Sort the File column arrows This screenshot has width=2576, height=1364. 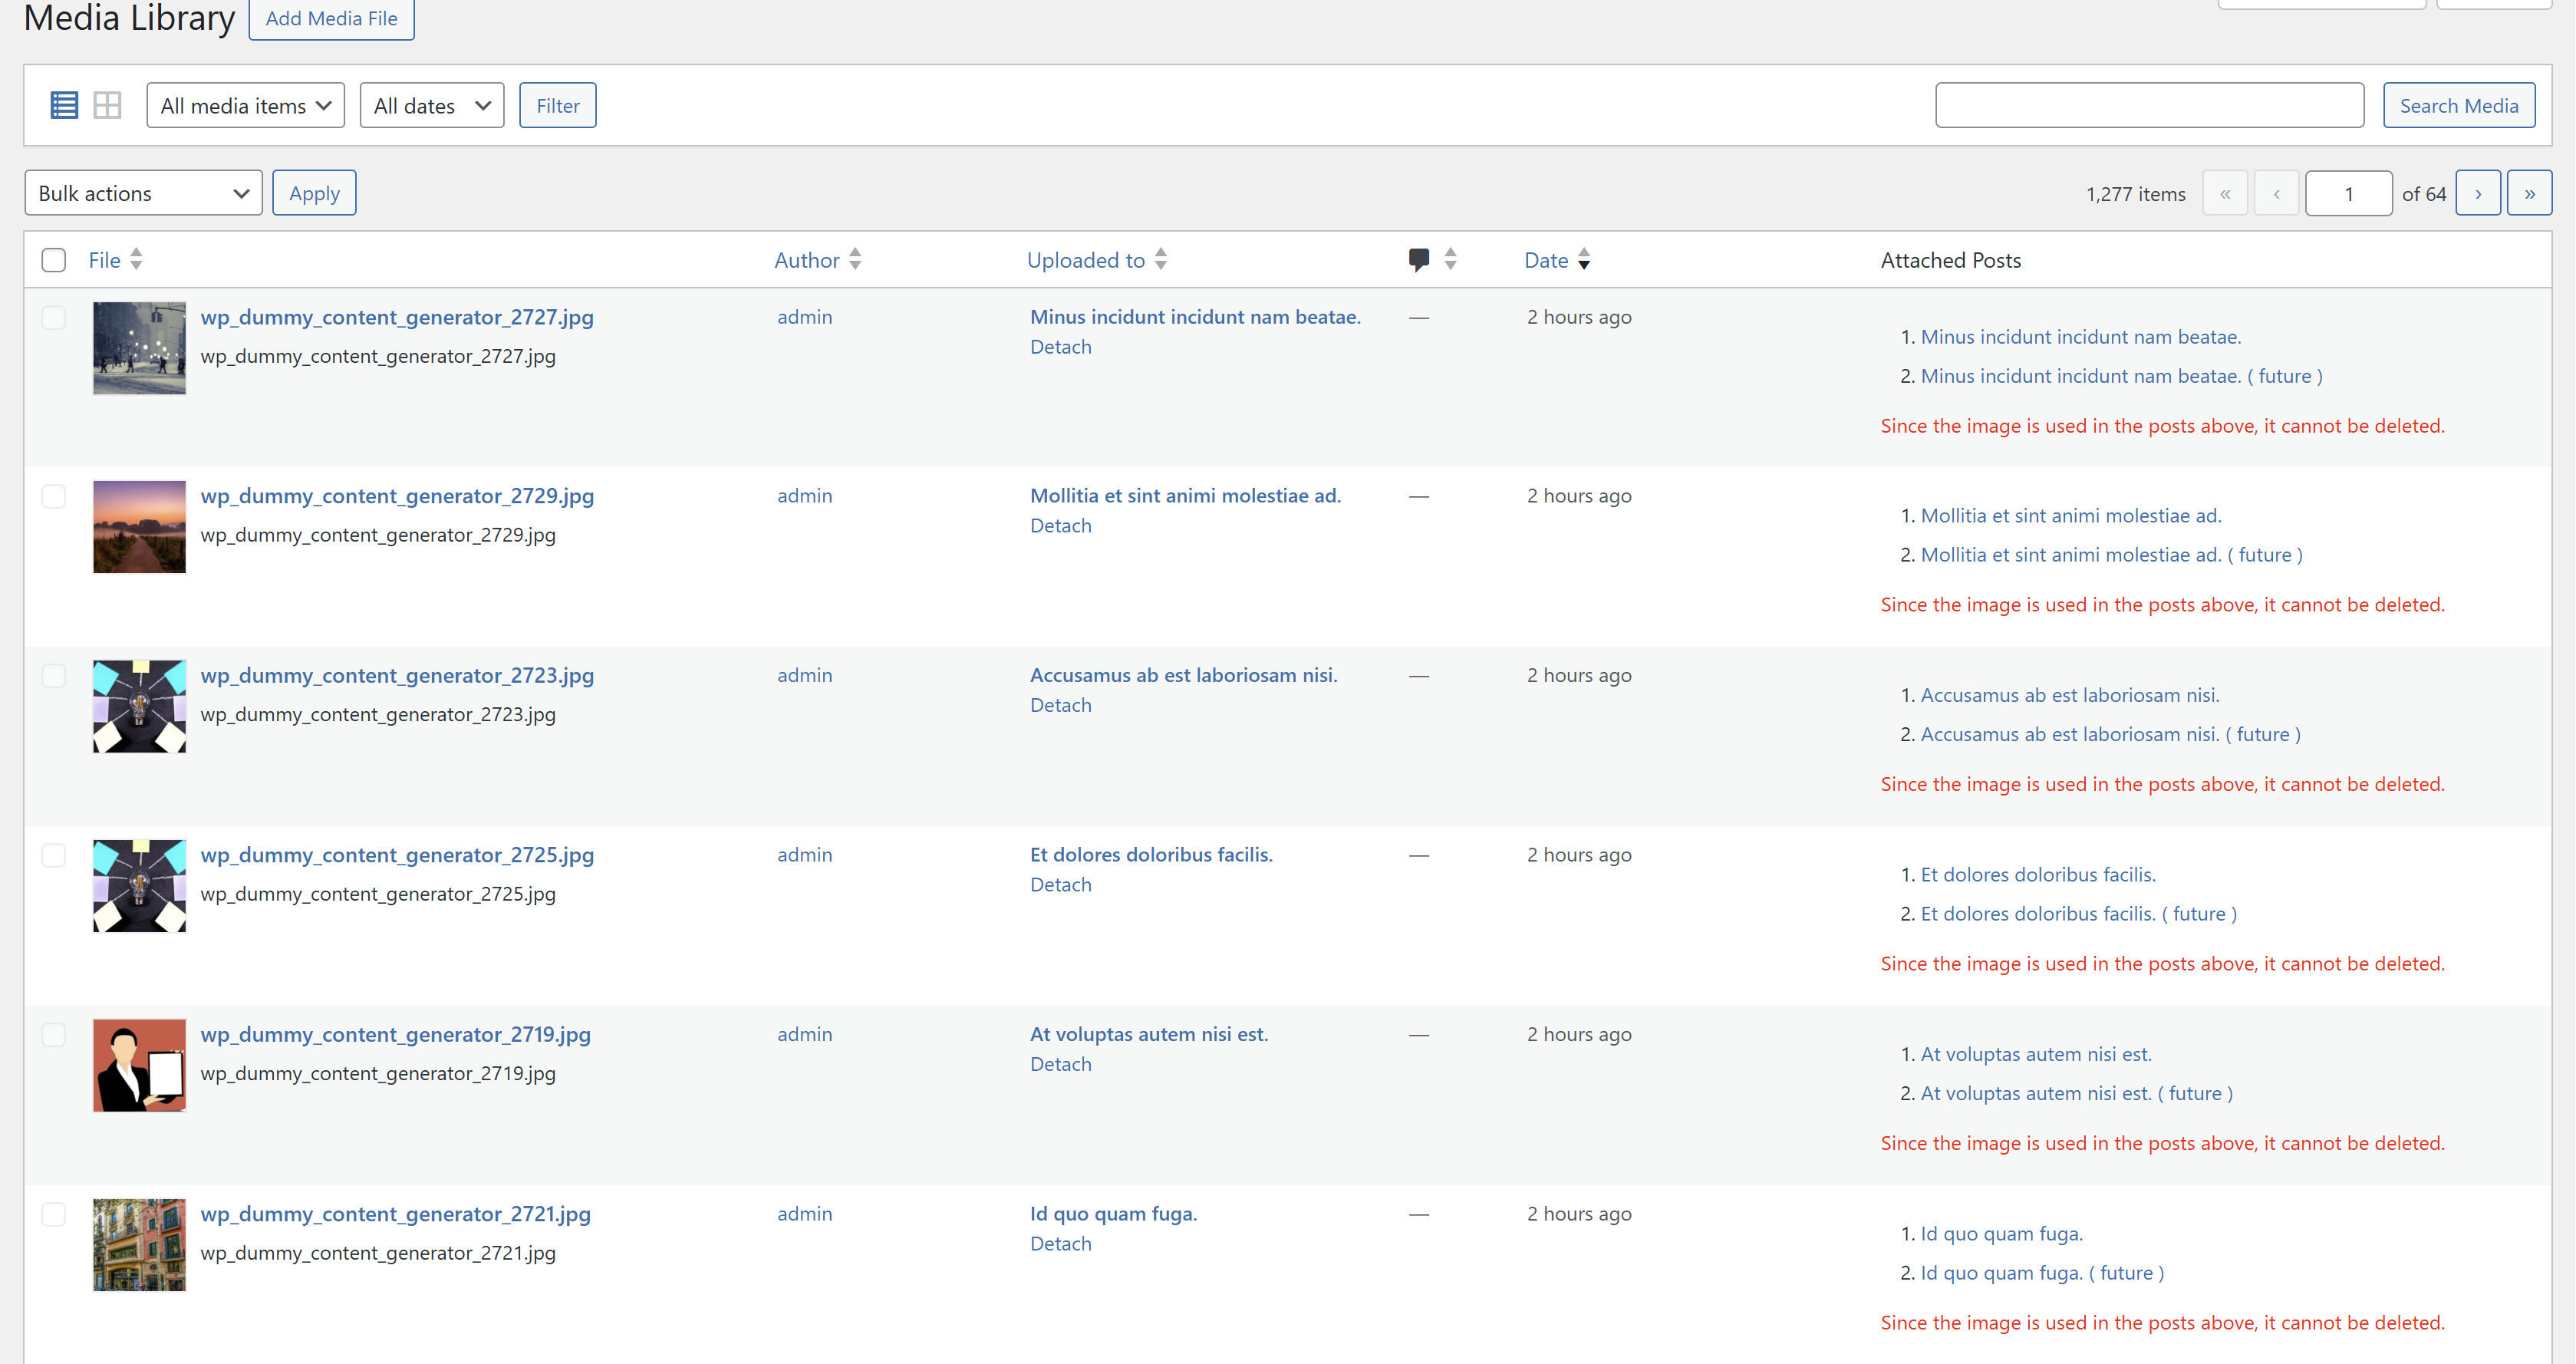(136, 260)
